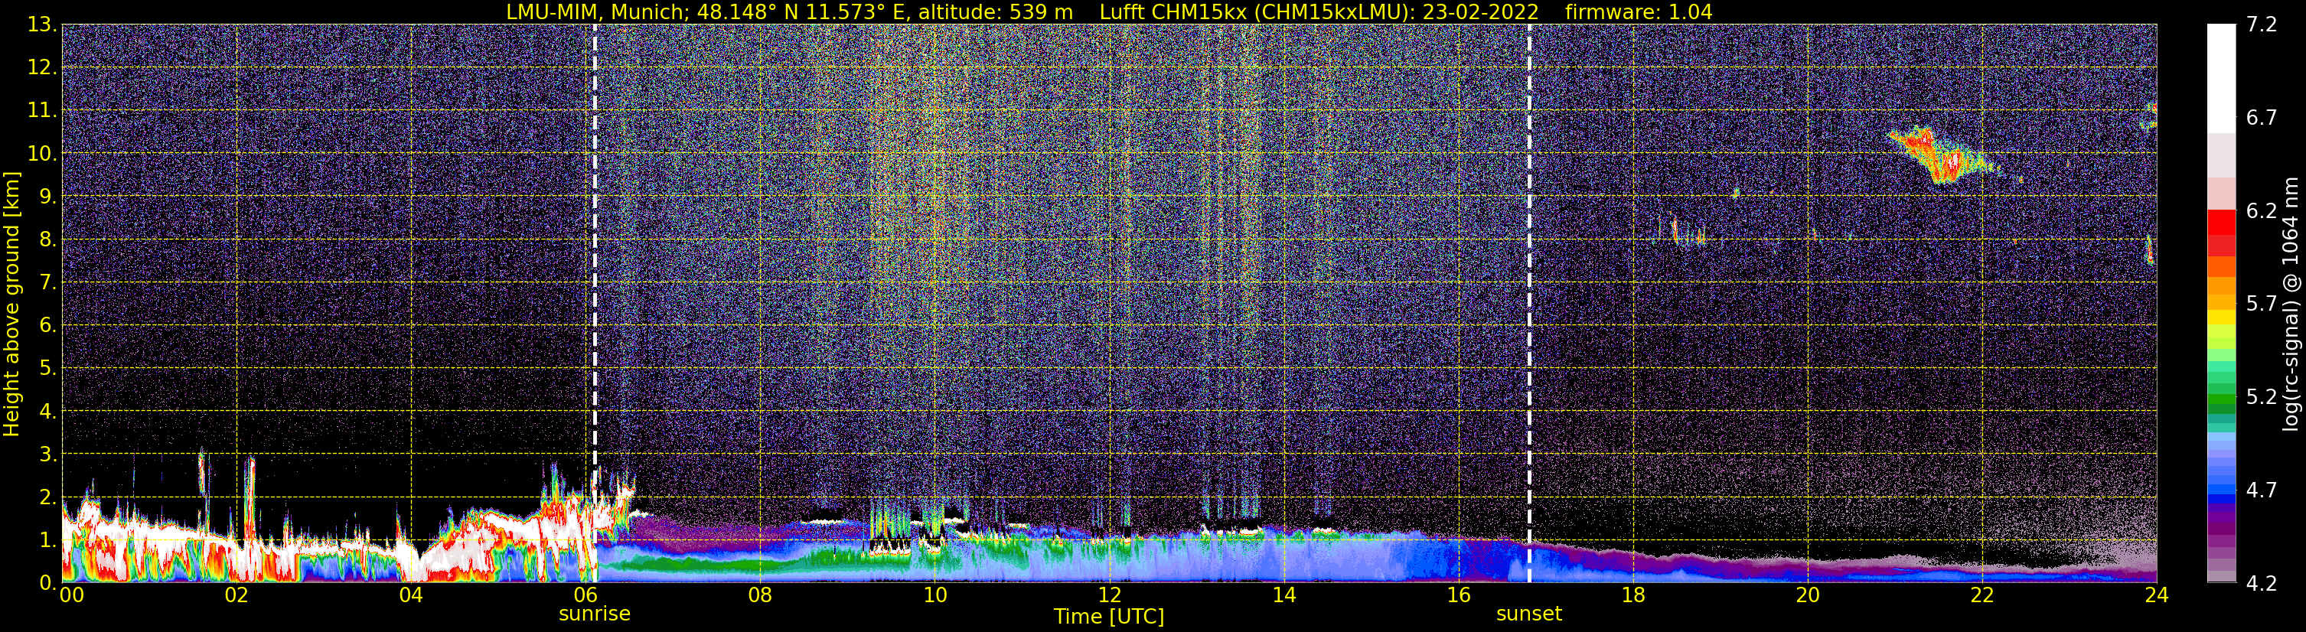This screenshot has width=2306, height=632.
Task: Click the colorbar tick label 7.2
Action: tap(2262, 24)
